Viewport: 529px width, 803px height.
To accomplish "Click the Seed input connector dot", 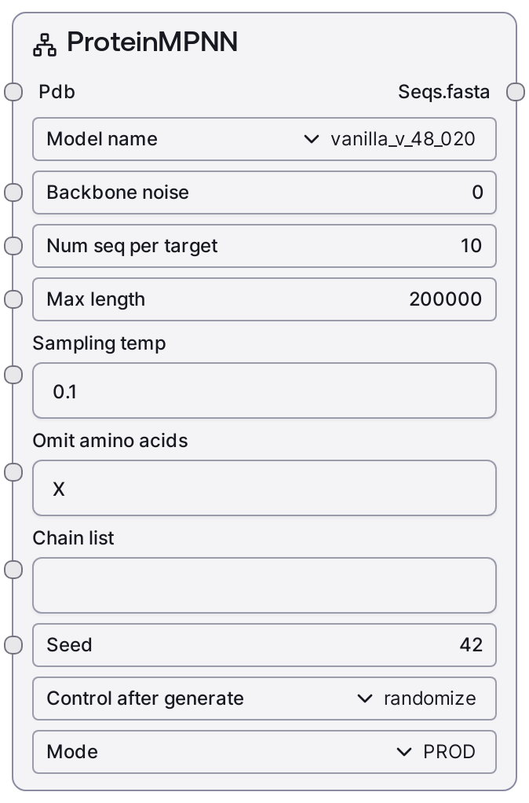I will [13, 645].
